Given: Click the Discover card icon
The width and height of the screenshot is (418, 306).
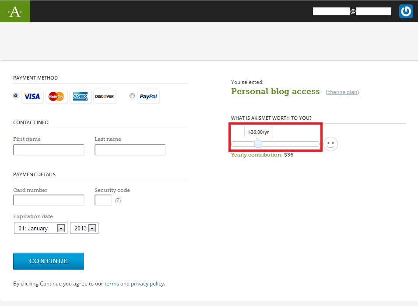Looking at the screenshot, I should click(x=105, y=97).
